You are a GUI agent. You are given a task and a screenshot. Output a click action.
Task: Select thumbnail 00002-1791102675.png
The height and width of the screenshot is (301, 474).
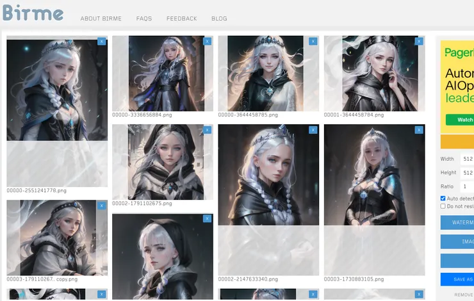pyautogui.click(x=163, y=162)
